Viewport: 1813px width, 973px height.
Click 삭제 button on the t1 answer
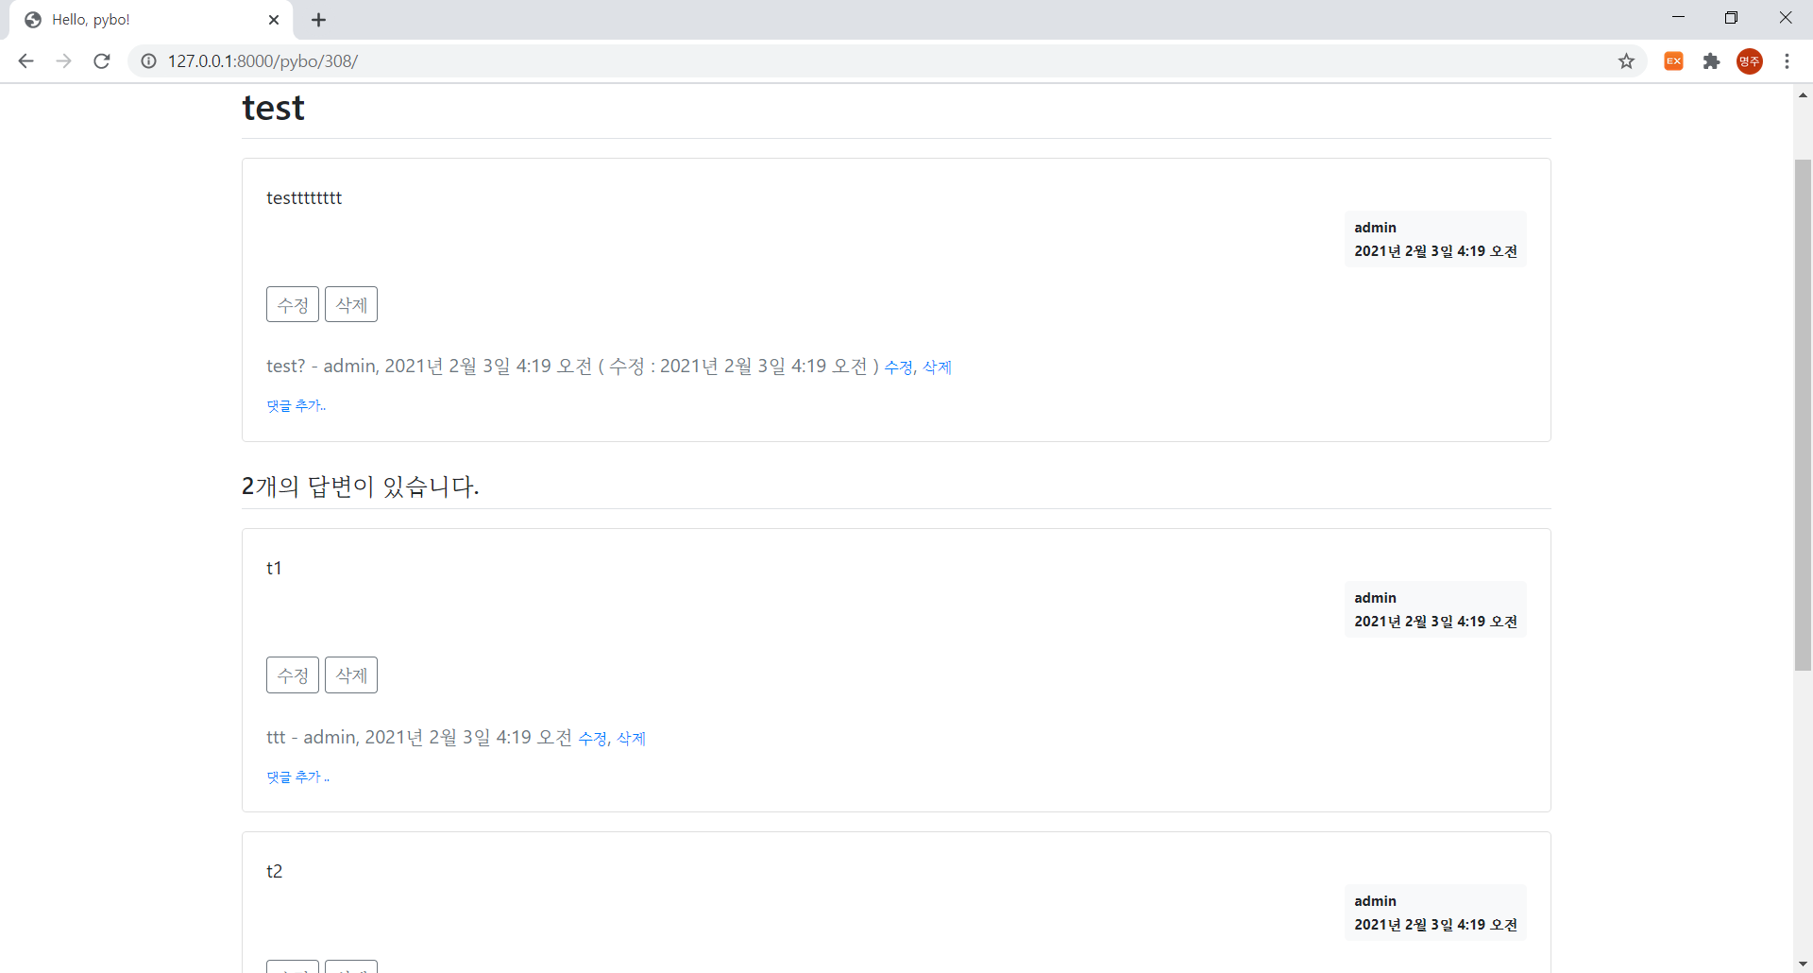[x=350, y=674]
